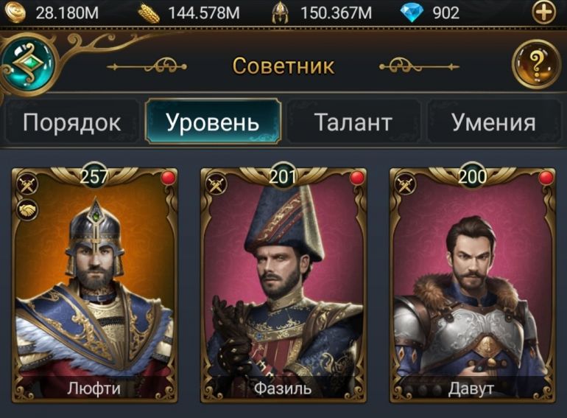
Task: Tap the blue diamond currency icon
Action: point(412,13)
